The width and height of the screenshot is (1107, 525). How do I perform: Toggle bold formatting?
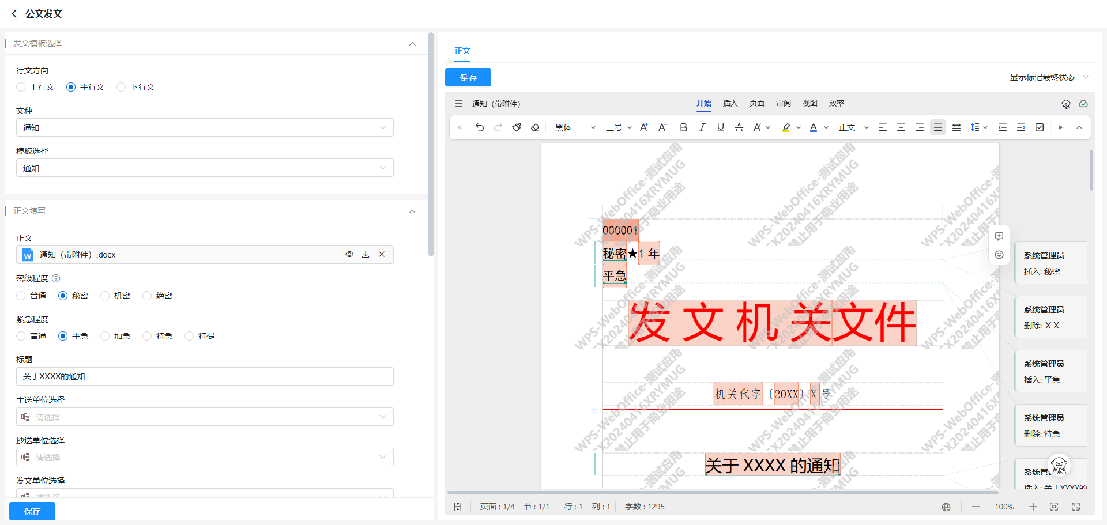(683, 127)
